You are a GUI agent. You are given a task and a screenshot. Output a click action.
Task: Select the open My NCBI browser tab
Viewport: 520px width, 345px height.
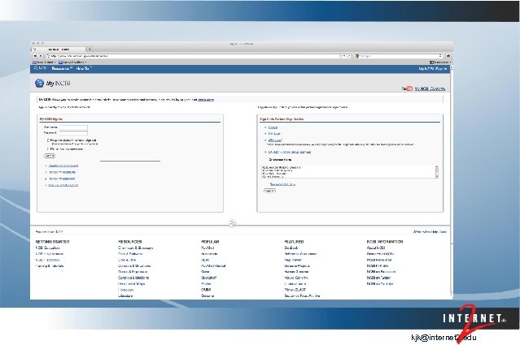tap(59, 50)
